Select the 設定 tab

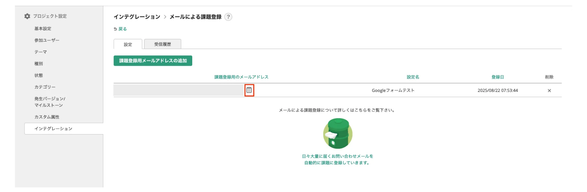point(128,44)
